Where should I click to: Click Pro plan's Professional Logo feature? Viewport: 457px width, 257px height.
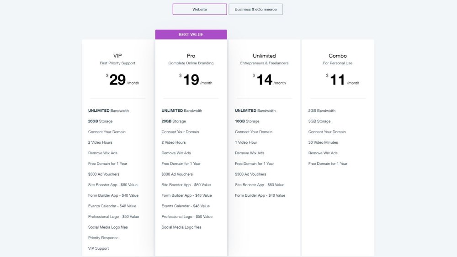pos(187,216)
